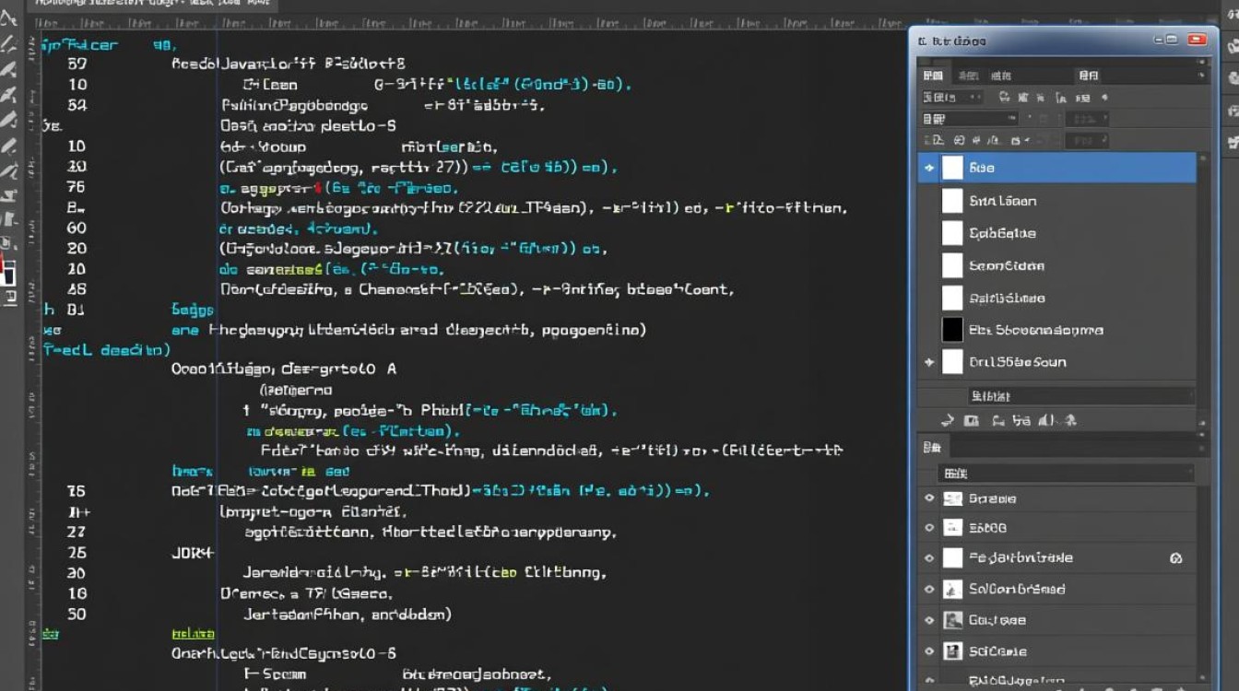Click the last icon in the mid-panel footer row
The width and height of the screenshot is (1239, 691).
coord(1070,420)
